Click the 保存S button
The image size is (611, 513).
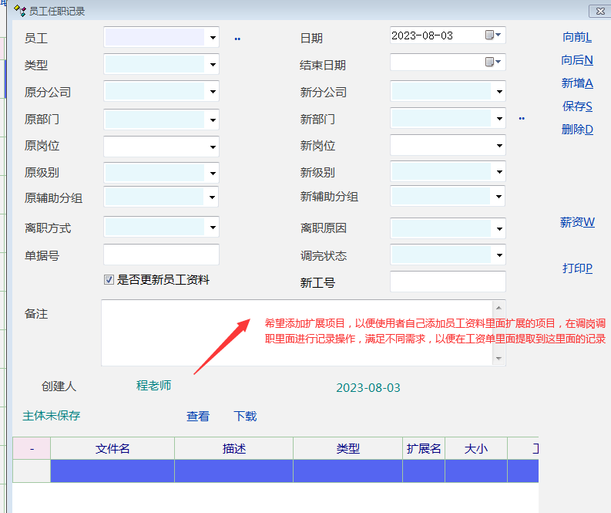point(577,106)
